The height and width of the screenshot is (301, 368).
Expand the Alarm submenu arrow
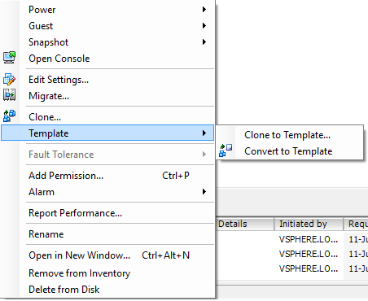pos(204,192)
